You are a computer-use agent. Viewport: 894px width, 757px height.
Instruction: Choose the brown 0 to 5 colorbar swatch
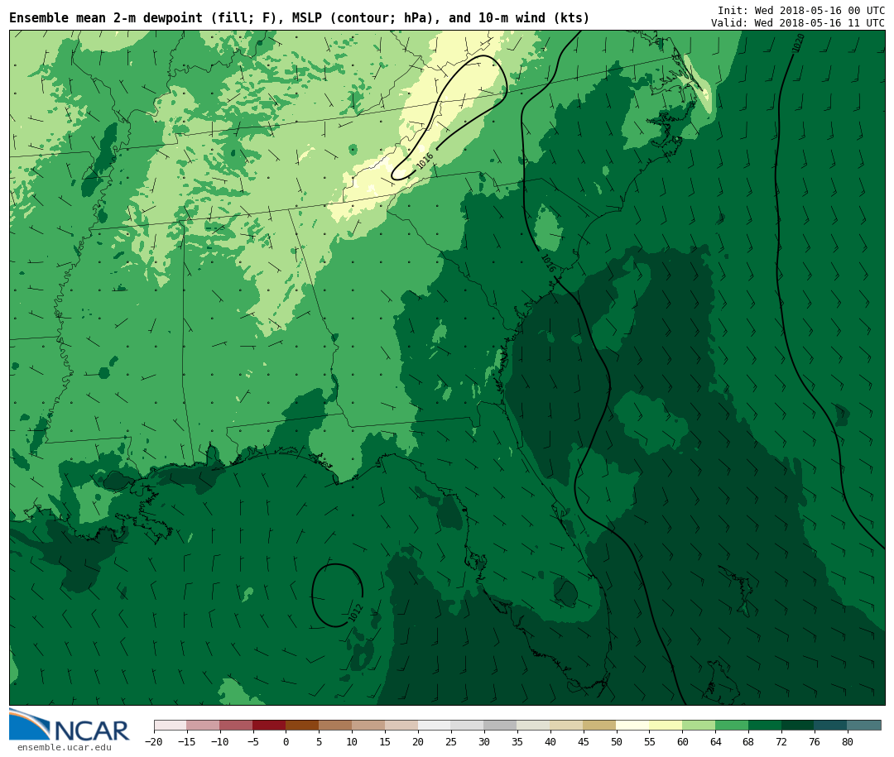302,725
